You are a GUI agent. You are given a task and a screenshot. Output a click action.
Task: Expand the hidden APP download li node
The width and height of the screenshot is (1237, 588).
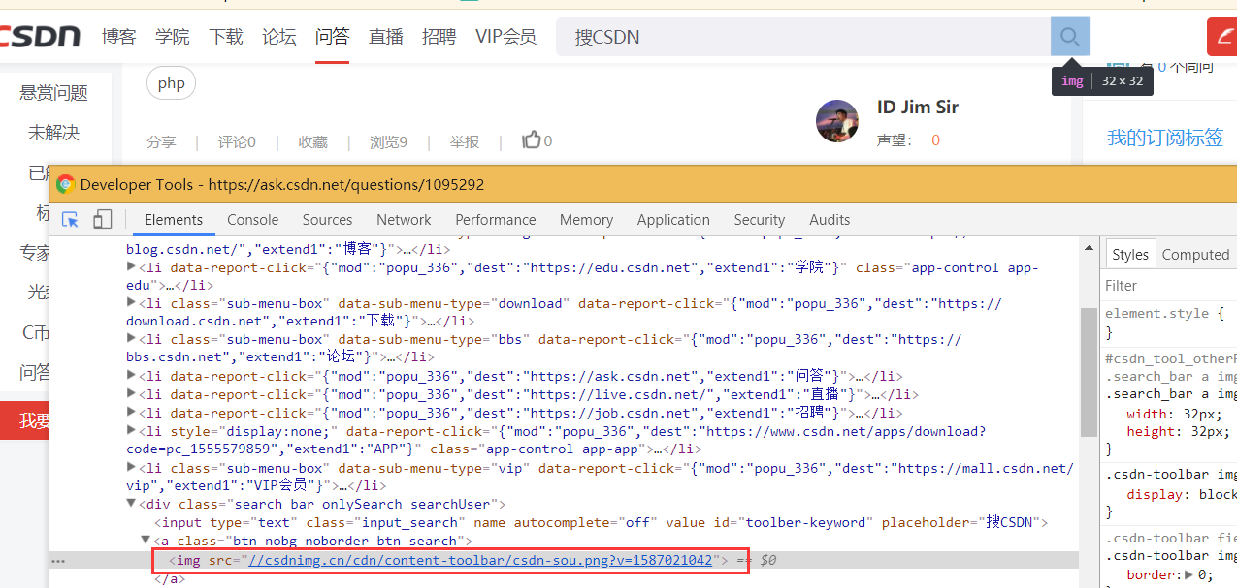click(132, 430)
